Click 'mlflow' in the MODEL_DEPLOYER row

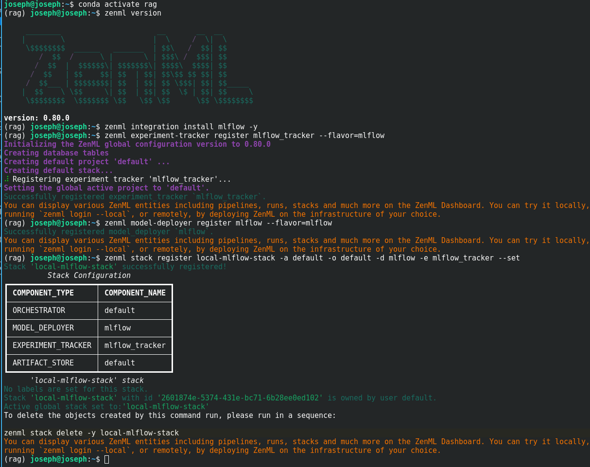click(118, 328)
